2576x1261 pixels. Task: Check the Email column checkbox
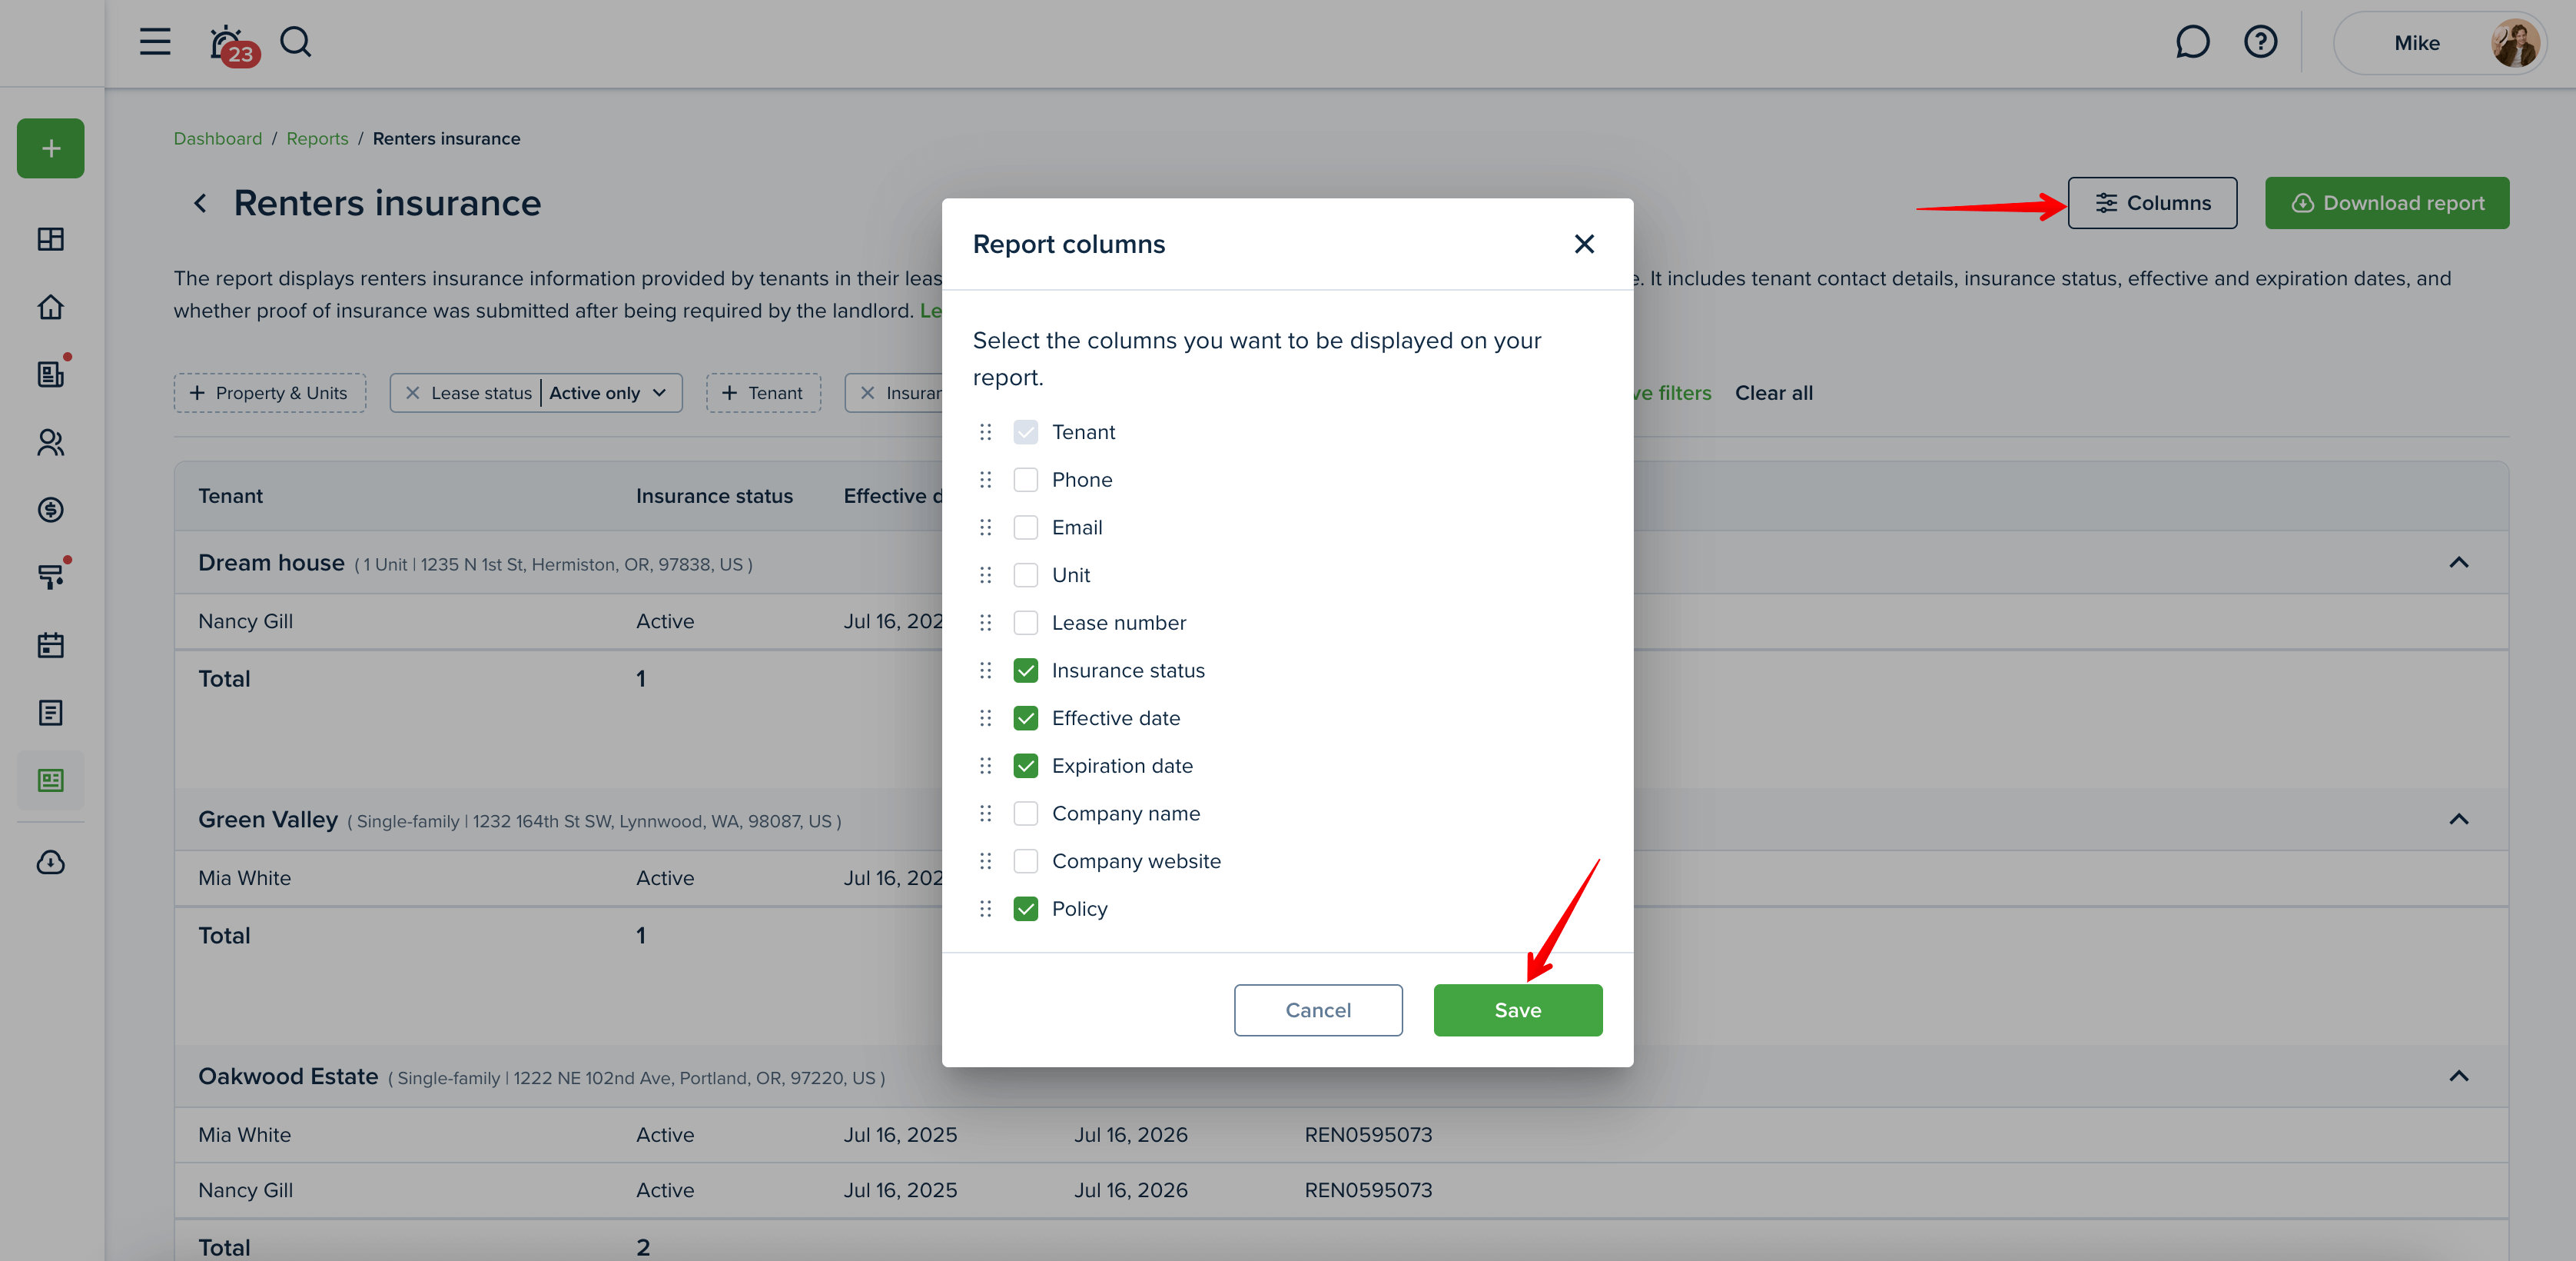(1025, 527)
